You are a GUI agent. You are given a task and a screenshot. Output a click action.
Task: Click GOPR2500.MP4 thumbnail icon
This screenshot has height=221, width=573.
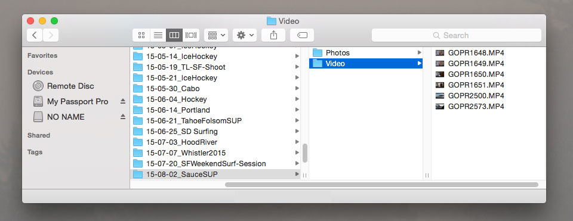440,95
